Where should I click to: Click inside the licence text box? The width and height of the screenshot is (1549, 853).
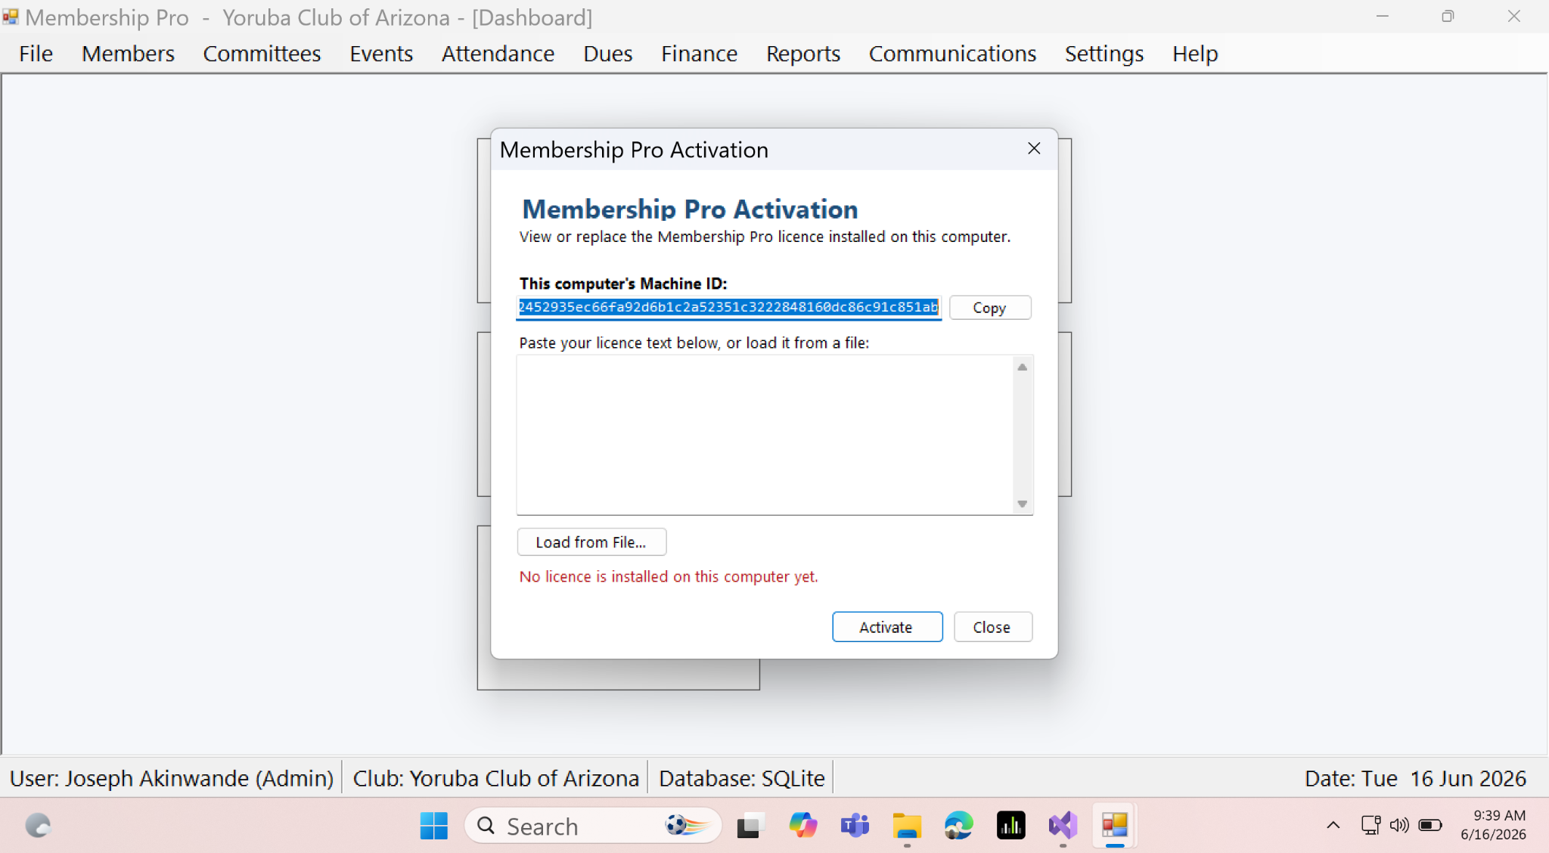765,435
